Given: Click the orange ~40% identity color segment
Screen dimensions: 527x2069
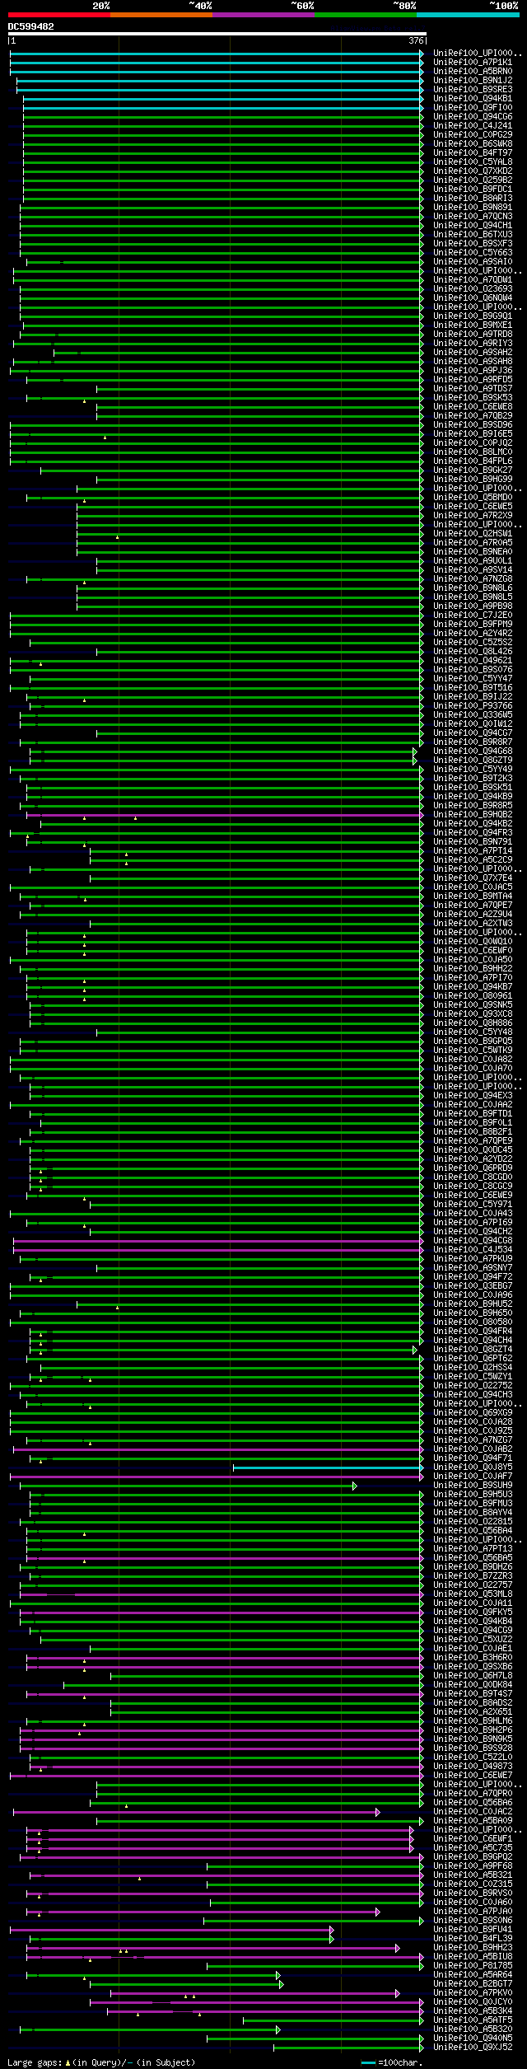Looking at the screenshot, I should coord(161,14).
